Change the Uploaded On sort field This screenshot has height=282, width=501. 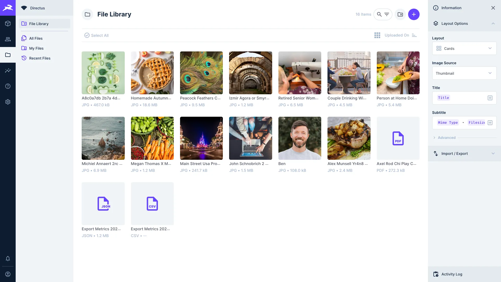(397, 35)
